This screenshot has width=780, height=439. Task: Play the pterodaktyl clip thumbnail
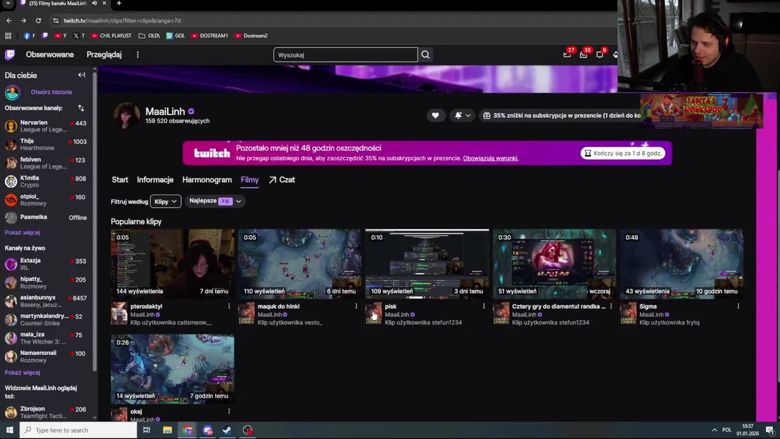coord(172,264)
